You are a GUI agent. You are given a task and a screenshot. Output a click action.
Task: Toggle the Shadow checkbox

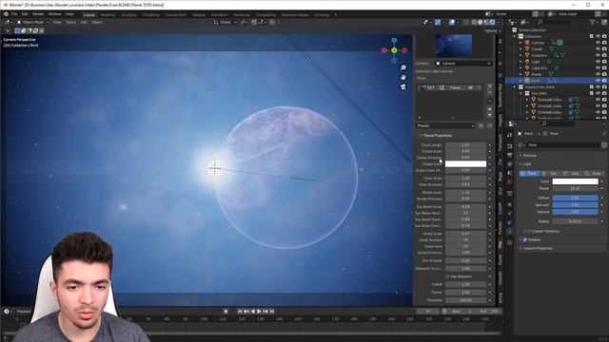525,239
